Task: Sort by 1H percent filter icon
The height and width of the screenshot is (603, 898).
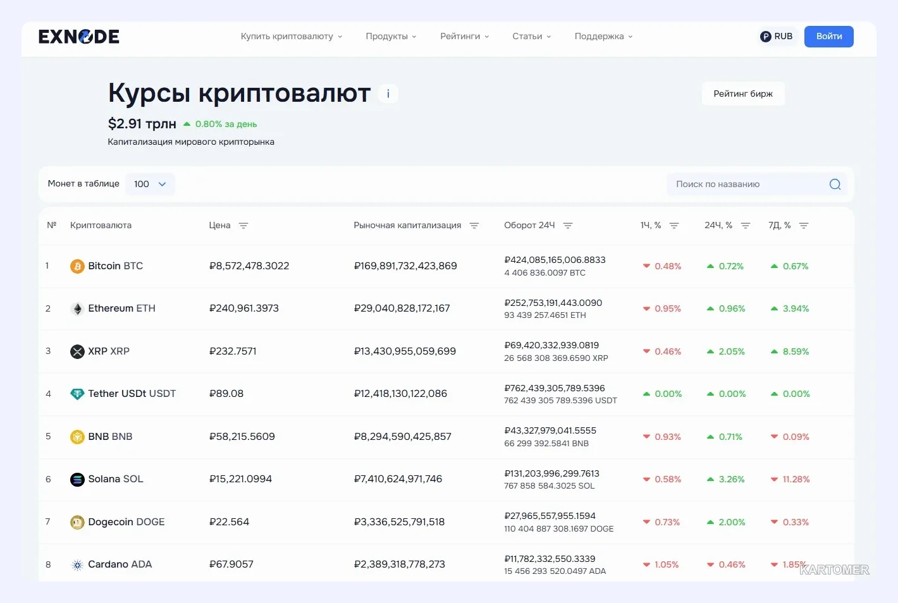Action: click(x=674, y=226)
